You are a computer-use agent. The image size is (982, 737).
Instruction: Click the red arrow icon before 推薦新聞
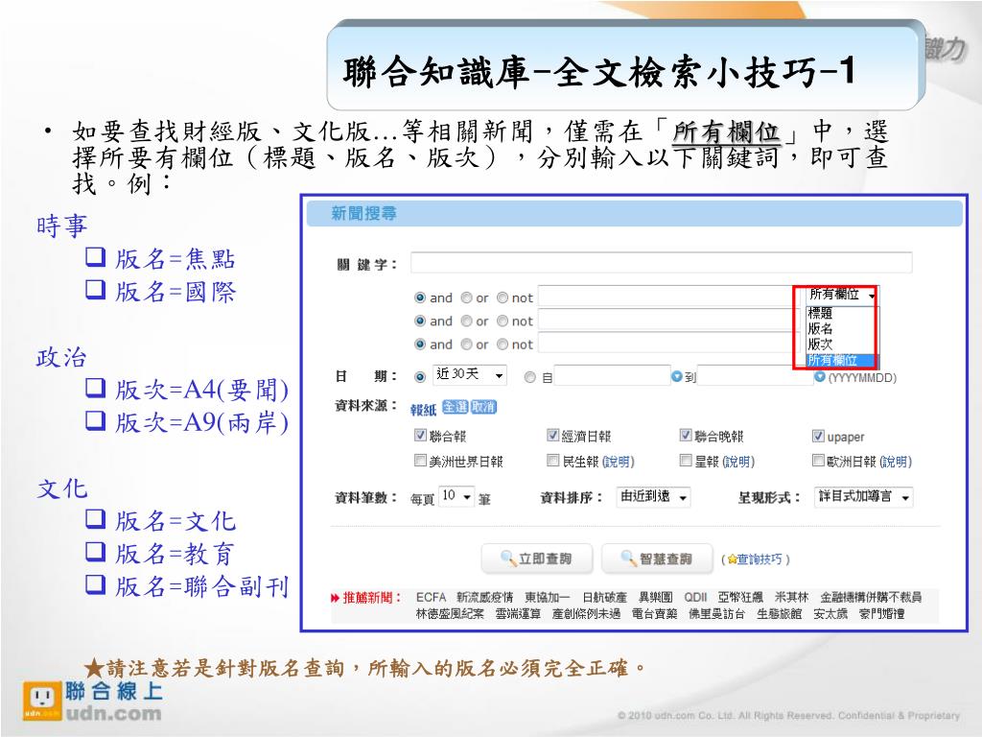pyautogui.click(x=335, y=598)
